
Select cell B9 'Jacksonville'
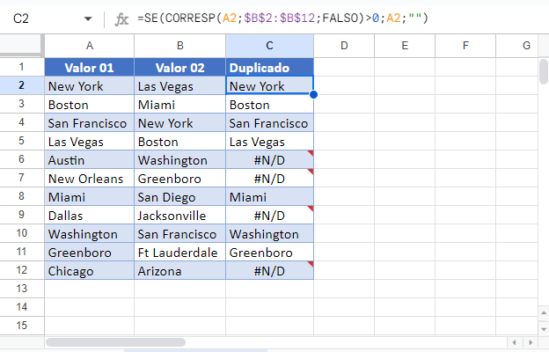click(180, 215)
